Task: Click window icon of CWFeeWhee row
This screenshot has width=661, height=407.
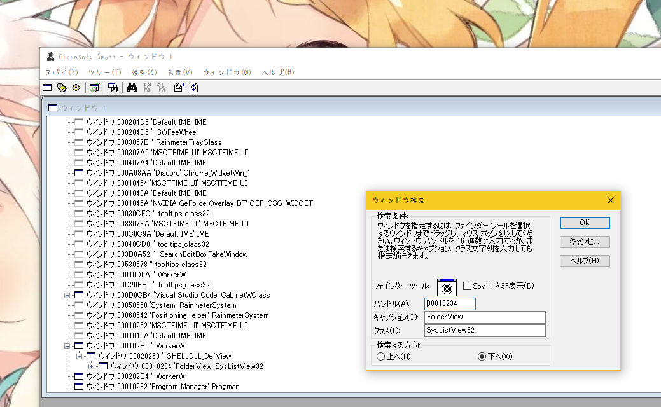Action: coord(79,132)
